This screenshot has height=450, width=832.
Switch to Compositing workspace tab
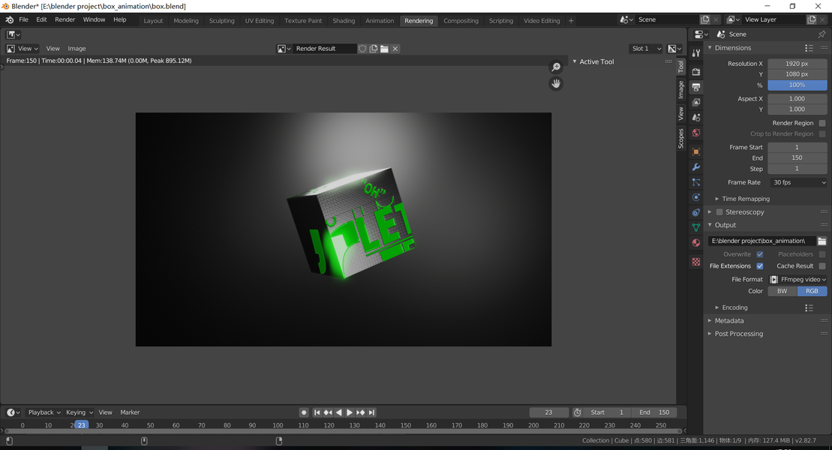pos(461,21)
